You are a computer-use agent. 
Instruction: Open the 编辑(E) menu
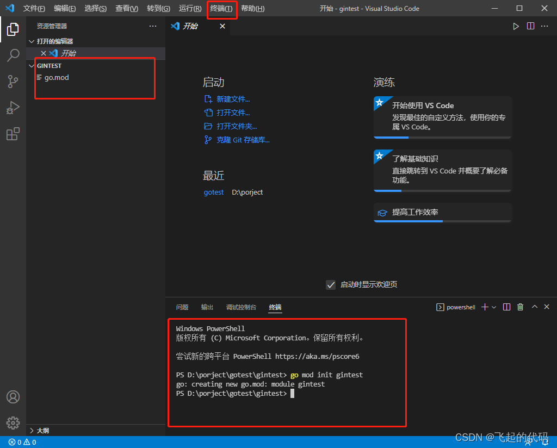[65, 9]
